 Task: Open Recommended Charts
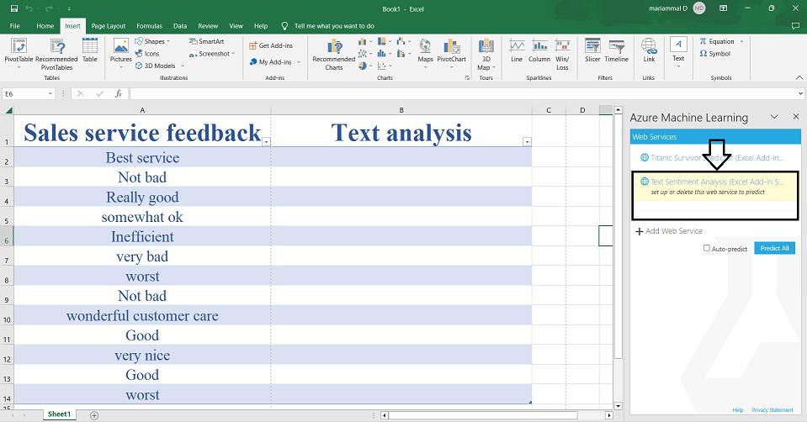pos(334,55)
